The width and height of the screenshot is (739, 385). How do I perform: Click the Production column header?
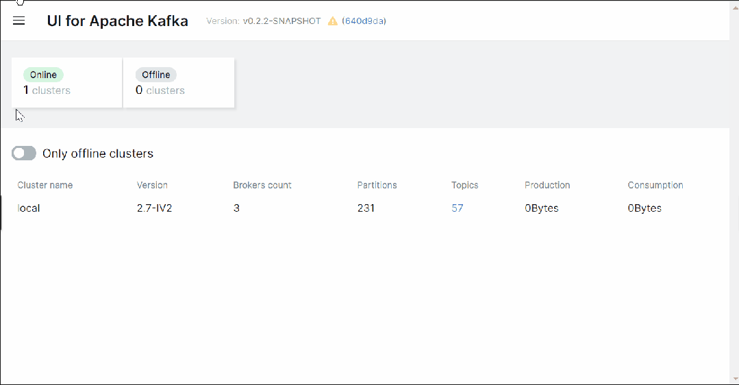pos(547,185)
